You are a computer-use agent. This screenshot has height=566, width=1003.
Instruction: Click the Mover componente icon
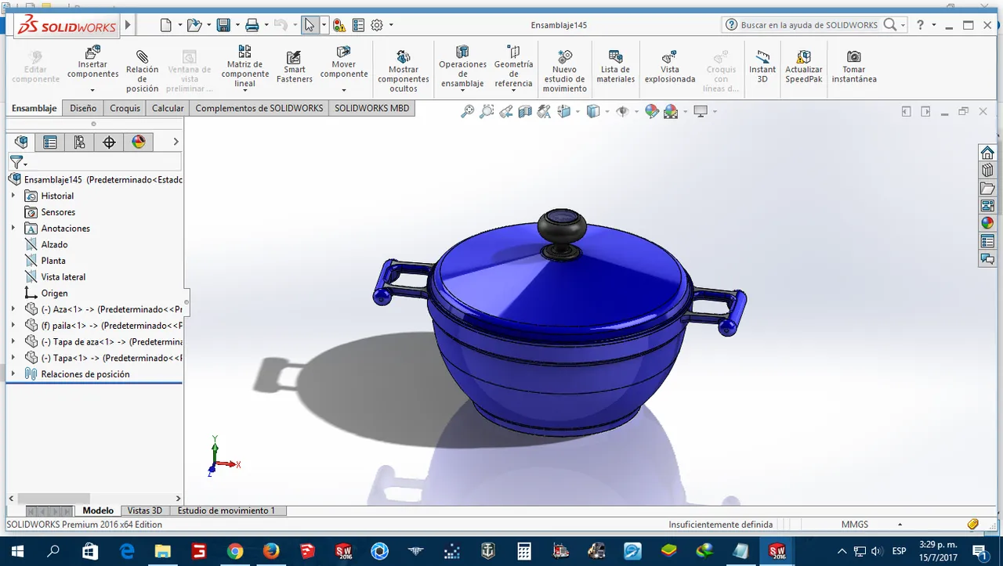click(x=343, y=53)
